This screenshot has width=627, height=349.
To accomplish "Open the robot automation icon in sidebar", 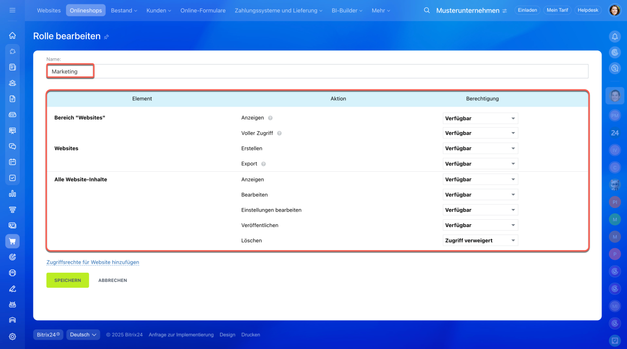I will click(12, 304).
